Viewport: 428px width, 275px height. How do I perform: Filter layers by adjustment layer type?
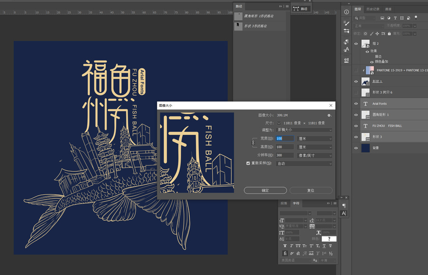tap(389, 18)
